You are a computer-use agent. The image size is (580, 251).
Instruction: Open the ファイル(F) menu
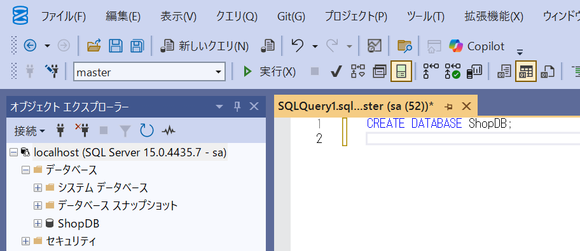click(63, 17)
